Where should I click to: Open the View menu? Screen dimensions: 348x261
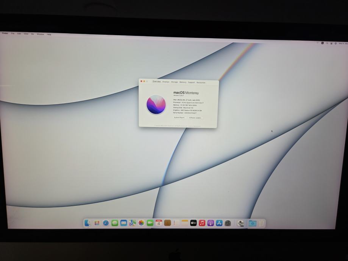[x=26, y=34]
